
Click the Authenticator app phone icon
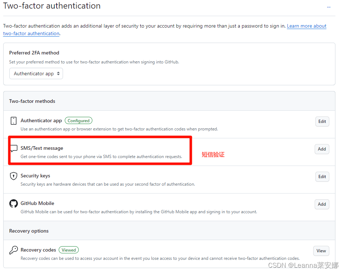[14, 121]
